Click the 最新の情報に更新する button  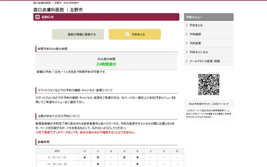[78, 34]
